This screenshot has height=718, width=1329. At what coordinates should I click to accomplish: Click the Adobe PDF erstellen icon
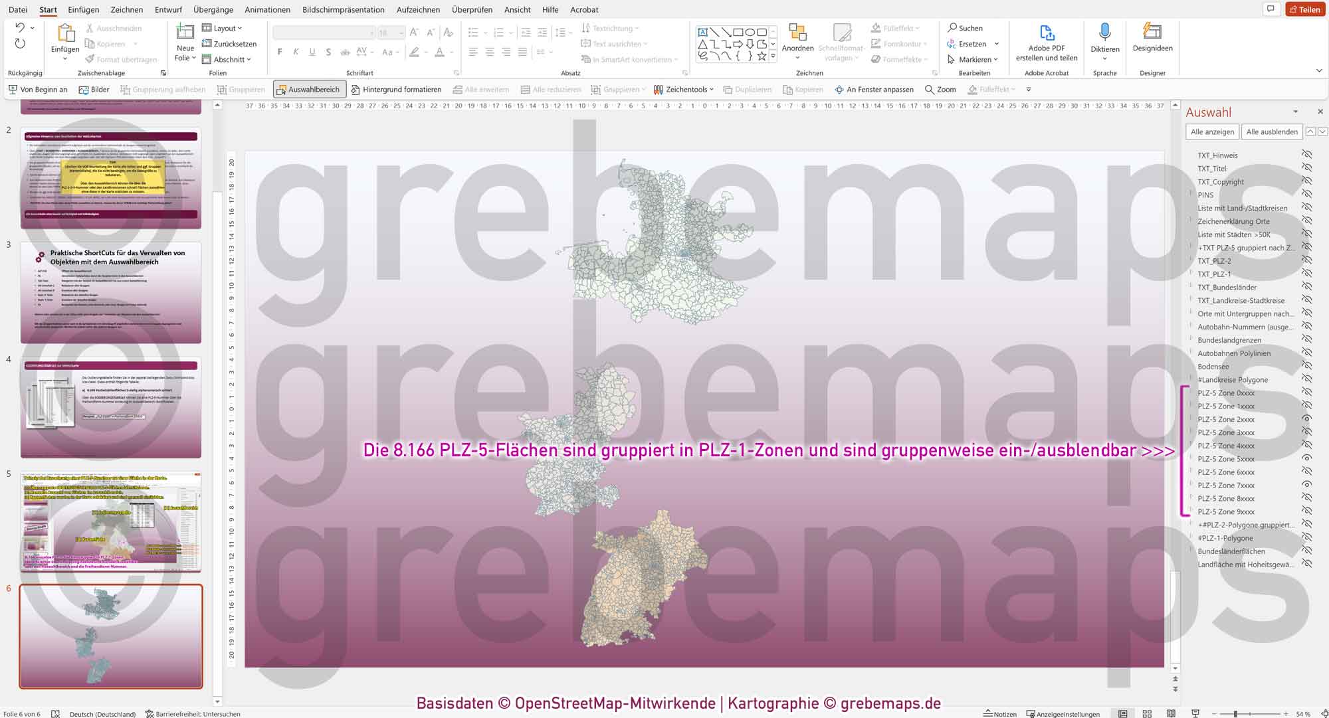coord(1047,33)
